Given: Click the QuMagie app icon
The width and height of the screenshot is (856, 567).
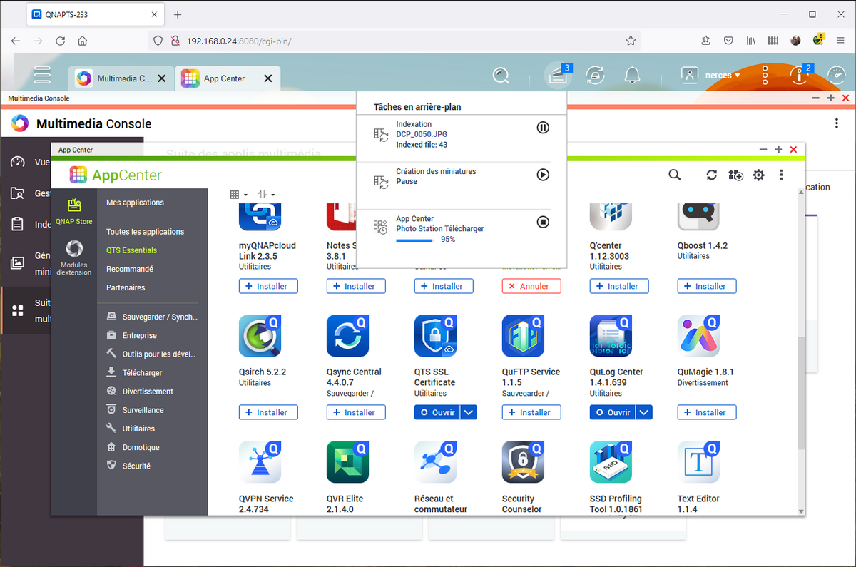Looking at the screenshot, I should point(698,336).
